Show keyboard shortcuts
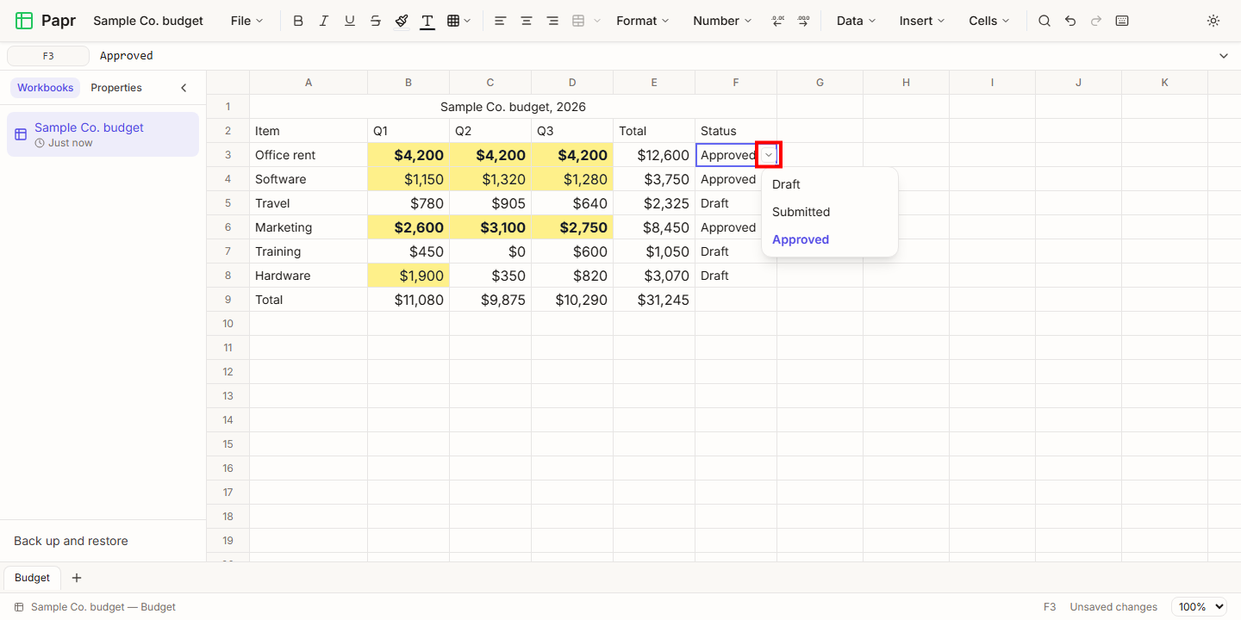Viewport: 1241px width, 620px height. click(x=1122, y=21)
